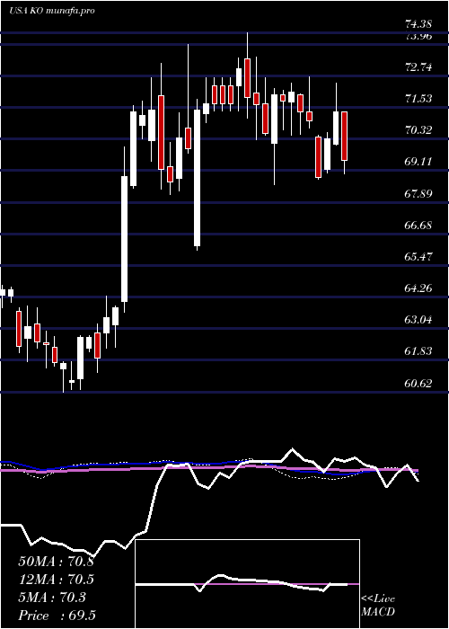
Task: Select the 72.74 price axis label
Action: [418, 67]
